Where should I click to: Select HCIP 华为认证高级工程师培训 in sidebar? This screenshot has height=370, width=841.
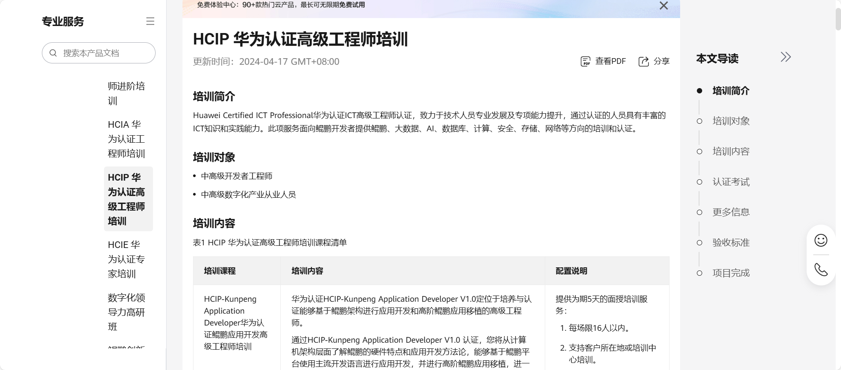pyautogui.click(x=128, y=199)
